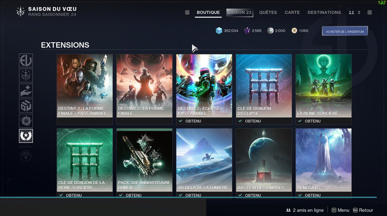The width and height of the screenshot is (387, 216).
Task: Click the Rang Saisonnier 24 text
Action: coord(52,14)
